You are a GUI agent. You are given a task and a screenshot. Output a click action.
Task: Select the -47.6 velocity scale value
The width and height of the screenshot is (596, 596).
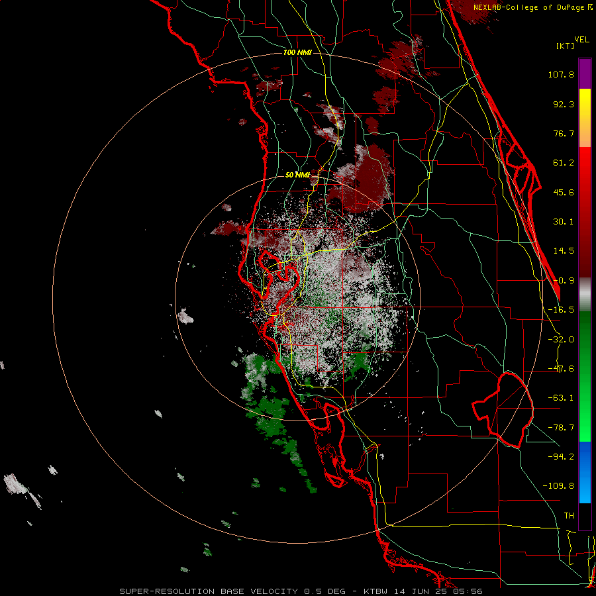pos(561,369)
